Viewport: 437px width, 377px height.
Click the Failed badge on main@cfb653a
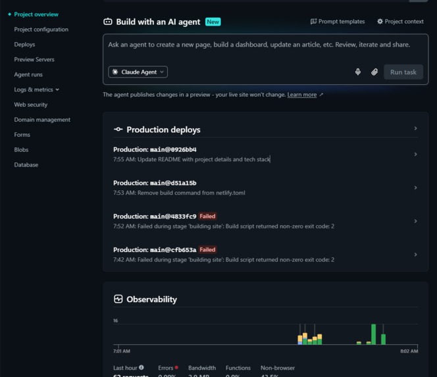click(207, 249)
